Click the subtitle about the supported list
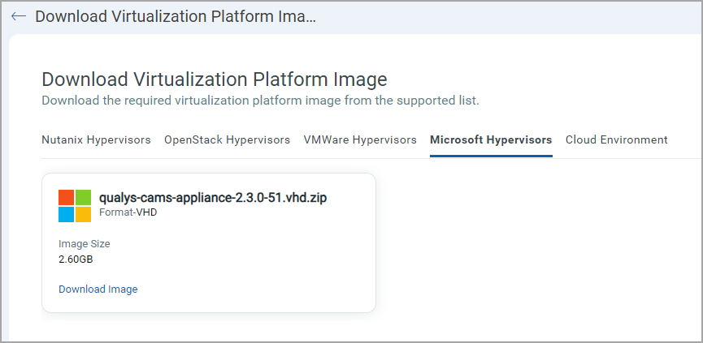The height and width of the screenshot is (343, 703). [x=260, y=101]
